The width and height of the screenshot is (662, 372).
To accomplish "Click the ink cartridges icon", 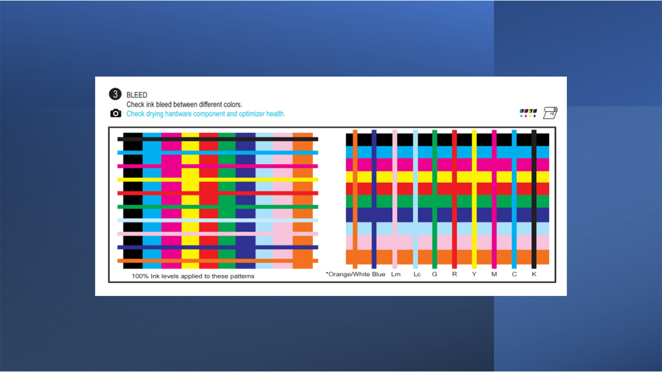I will pos(528,113).
